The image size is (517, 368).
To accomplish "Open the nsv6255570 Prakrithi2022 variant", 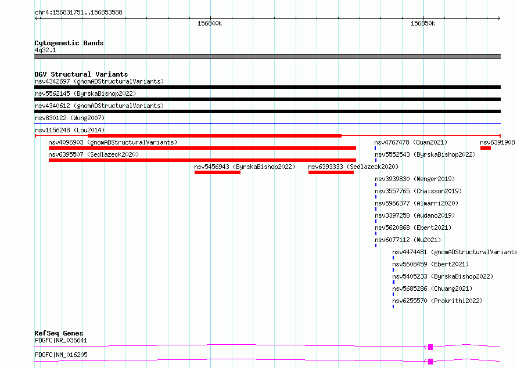I will coord(437,301).
